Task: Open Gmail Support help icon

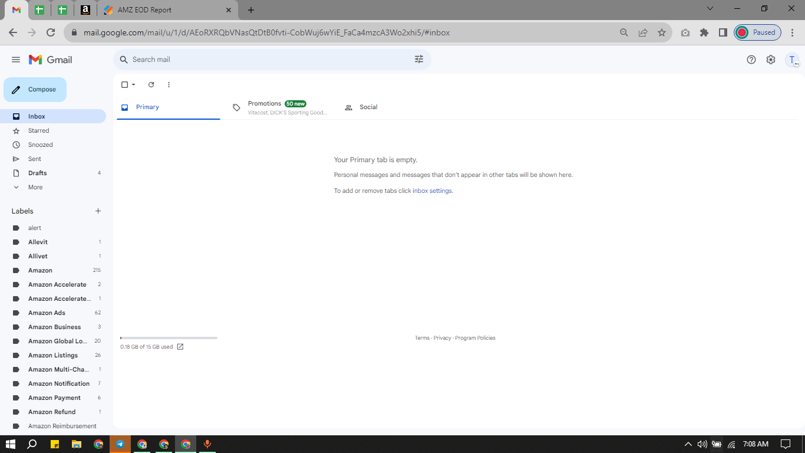Action: coord(751,60)
